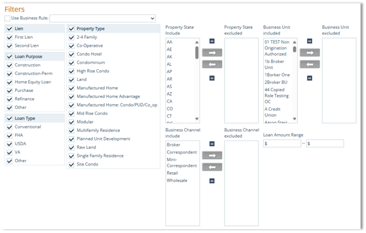This screenshot has height=233, width=366.
Task: Click right arrow between Property State lists
Action: pyautogui.click(x=212, y=53)
